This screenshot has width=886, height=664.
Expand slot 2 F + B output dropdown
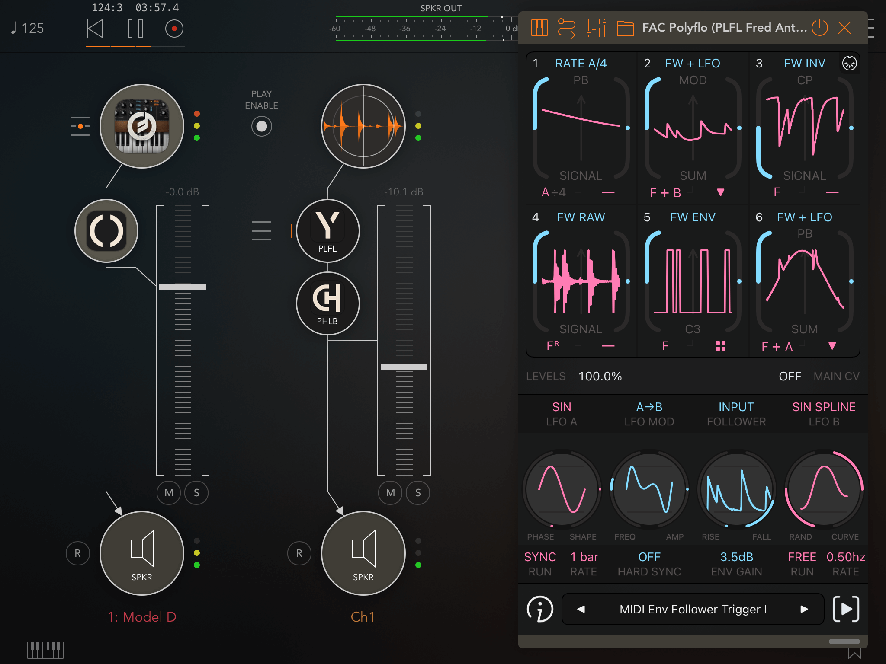click(720, 192)
